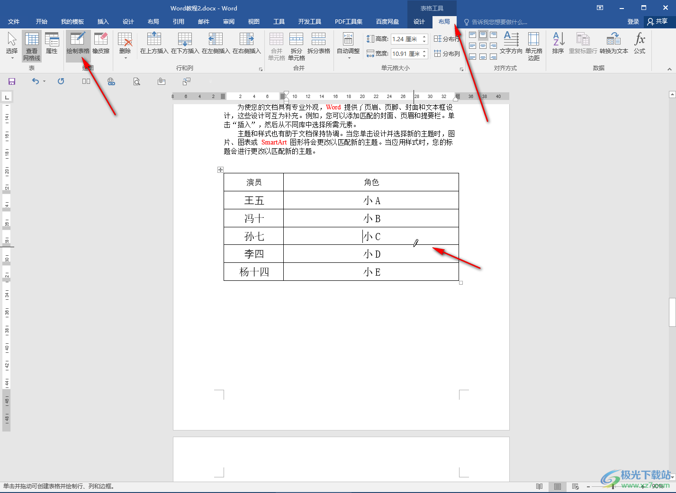Insert column to the right (在右侧插入)
The width and height of the screenshot is (676, 493).
click(247, 44)
